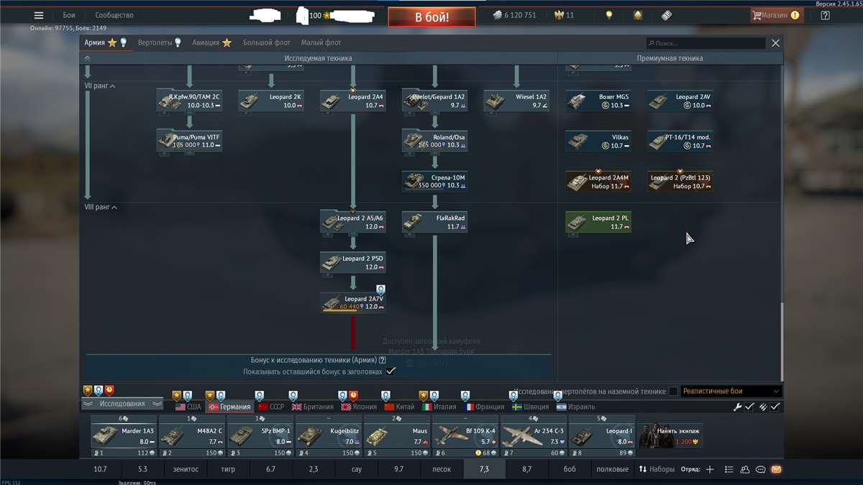Select Leopard 2 PL premium vehicle
Image resolution: width=863 pixels, height=485 pixels.
pyautogui.click(x=598, y=222)
